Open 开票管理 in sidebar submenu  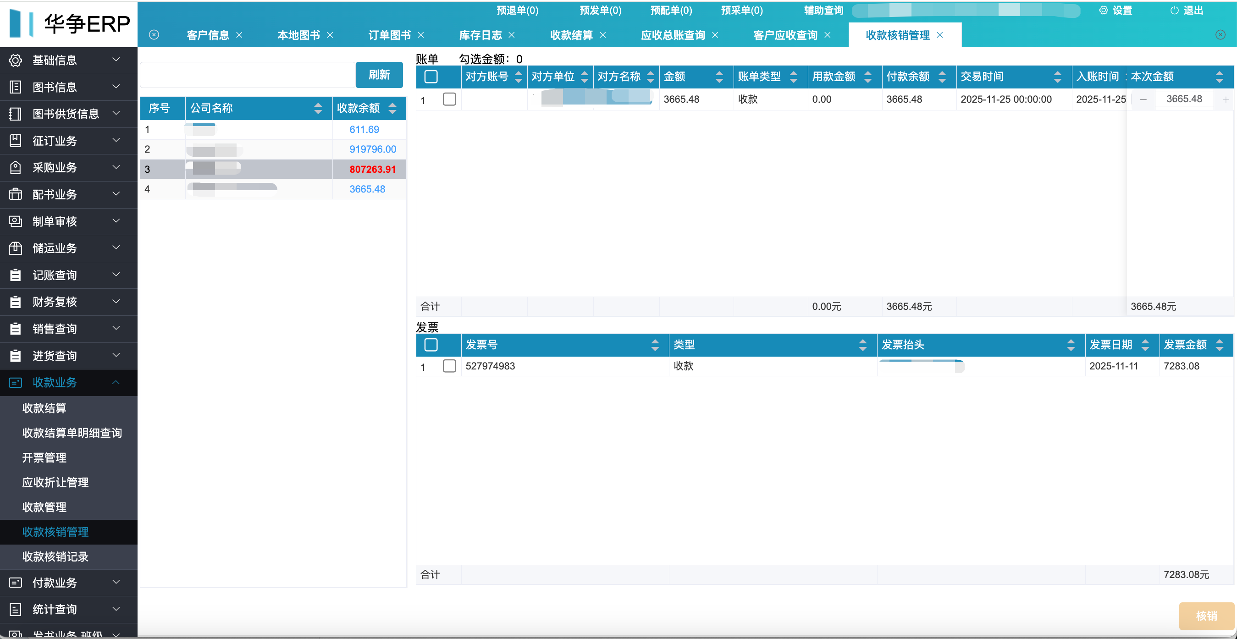click(44, 458)
